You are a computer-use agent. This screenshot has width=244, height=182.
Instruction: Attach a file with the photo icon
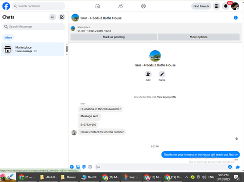pos(78,167)
